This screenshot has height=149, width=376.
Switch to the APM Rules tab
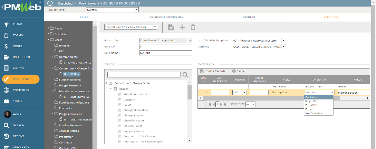click(331, 17)
